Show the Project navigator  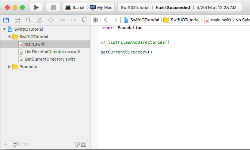coord(6,20)
